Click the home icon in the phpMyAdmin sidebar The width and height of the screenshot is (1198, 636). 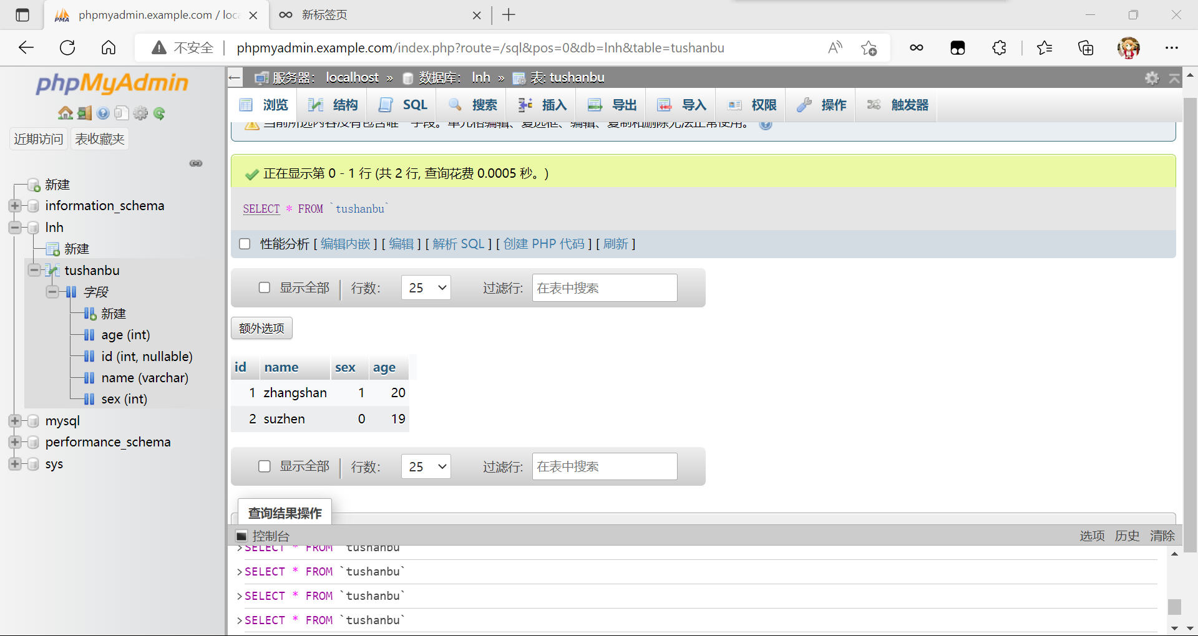65,113
